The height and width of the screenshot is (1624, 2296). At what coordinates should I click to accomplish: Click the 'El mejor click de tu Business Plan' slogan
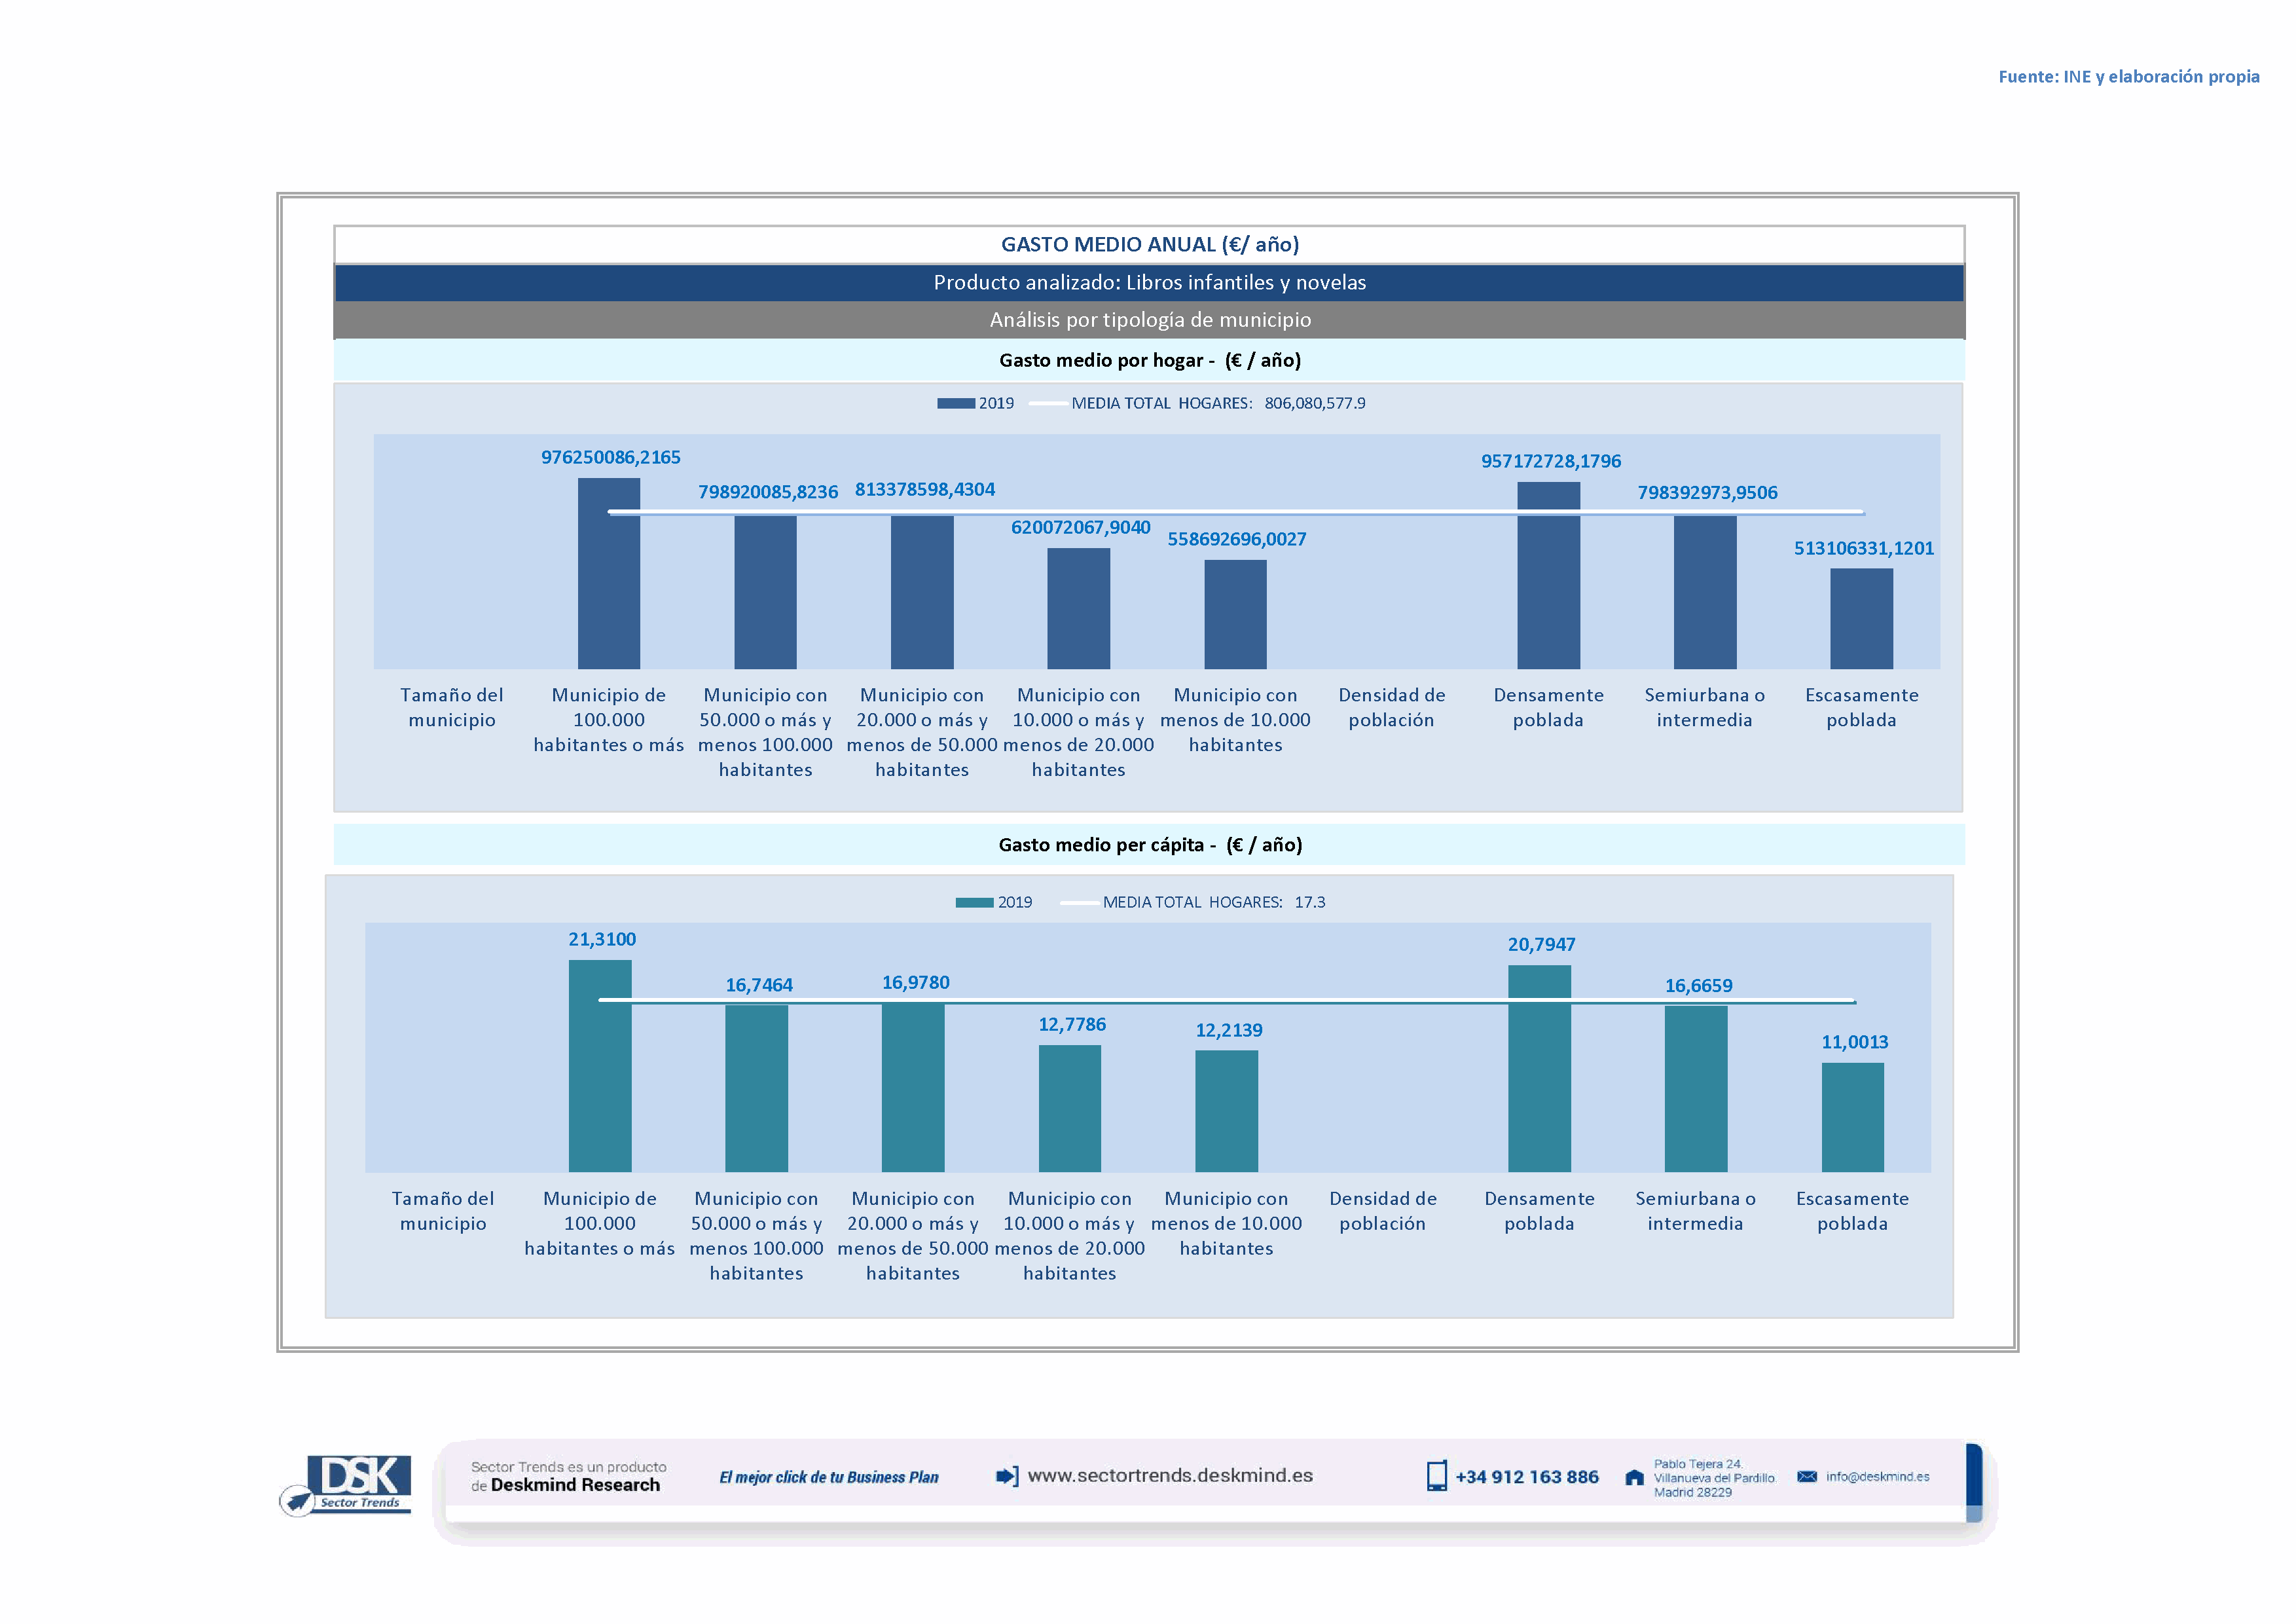828,1477
